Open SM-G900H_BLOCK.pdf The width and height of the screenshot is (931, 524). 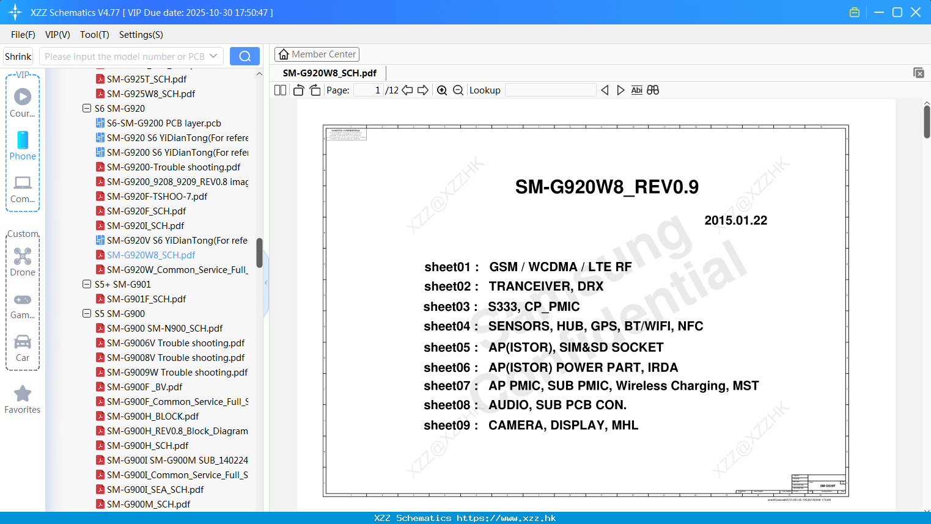point(153,416)
